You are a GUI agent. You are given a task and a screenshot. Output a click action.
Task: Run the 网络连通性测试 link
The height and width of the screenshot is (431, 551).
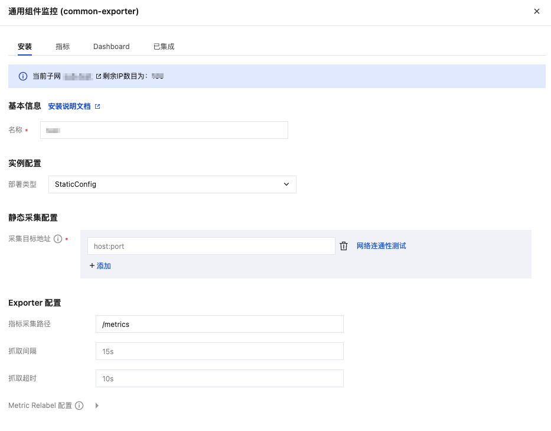[382, 246]
